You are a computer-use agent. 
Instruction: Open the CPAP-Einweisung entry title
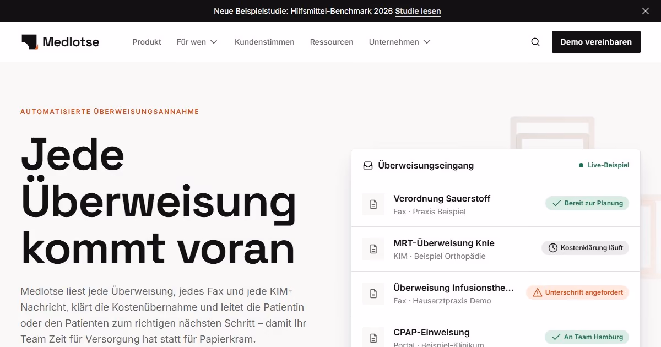431,332
